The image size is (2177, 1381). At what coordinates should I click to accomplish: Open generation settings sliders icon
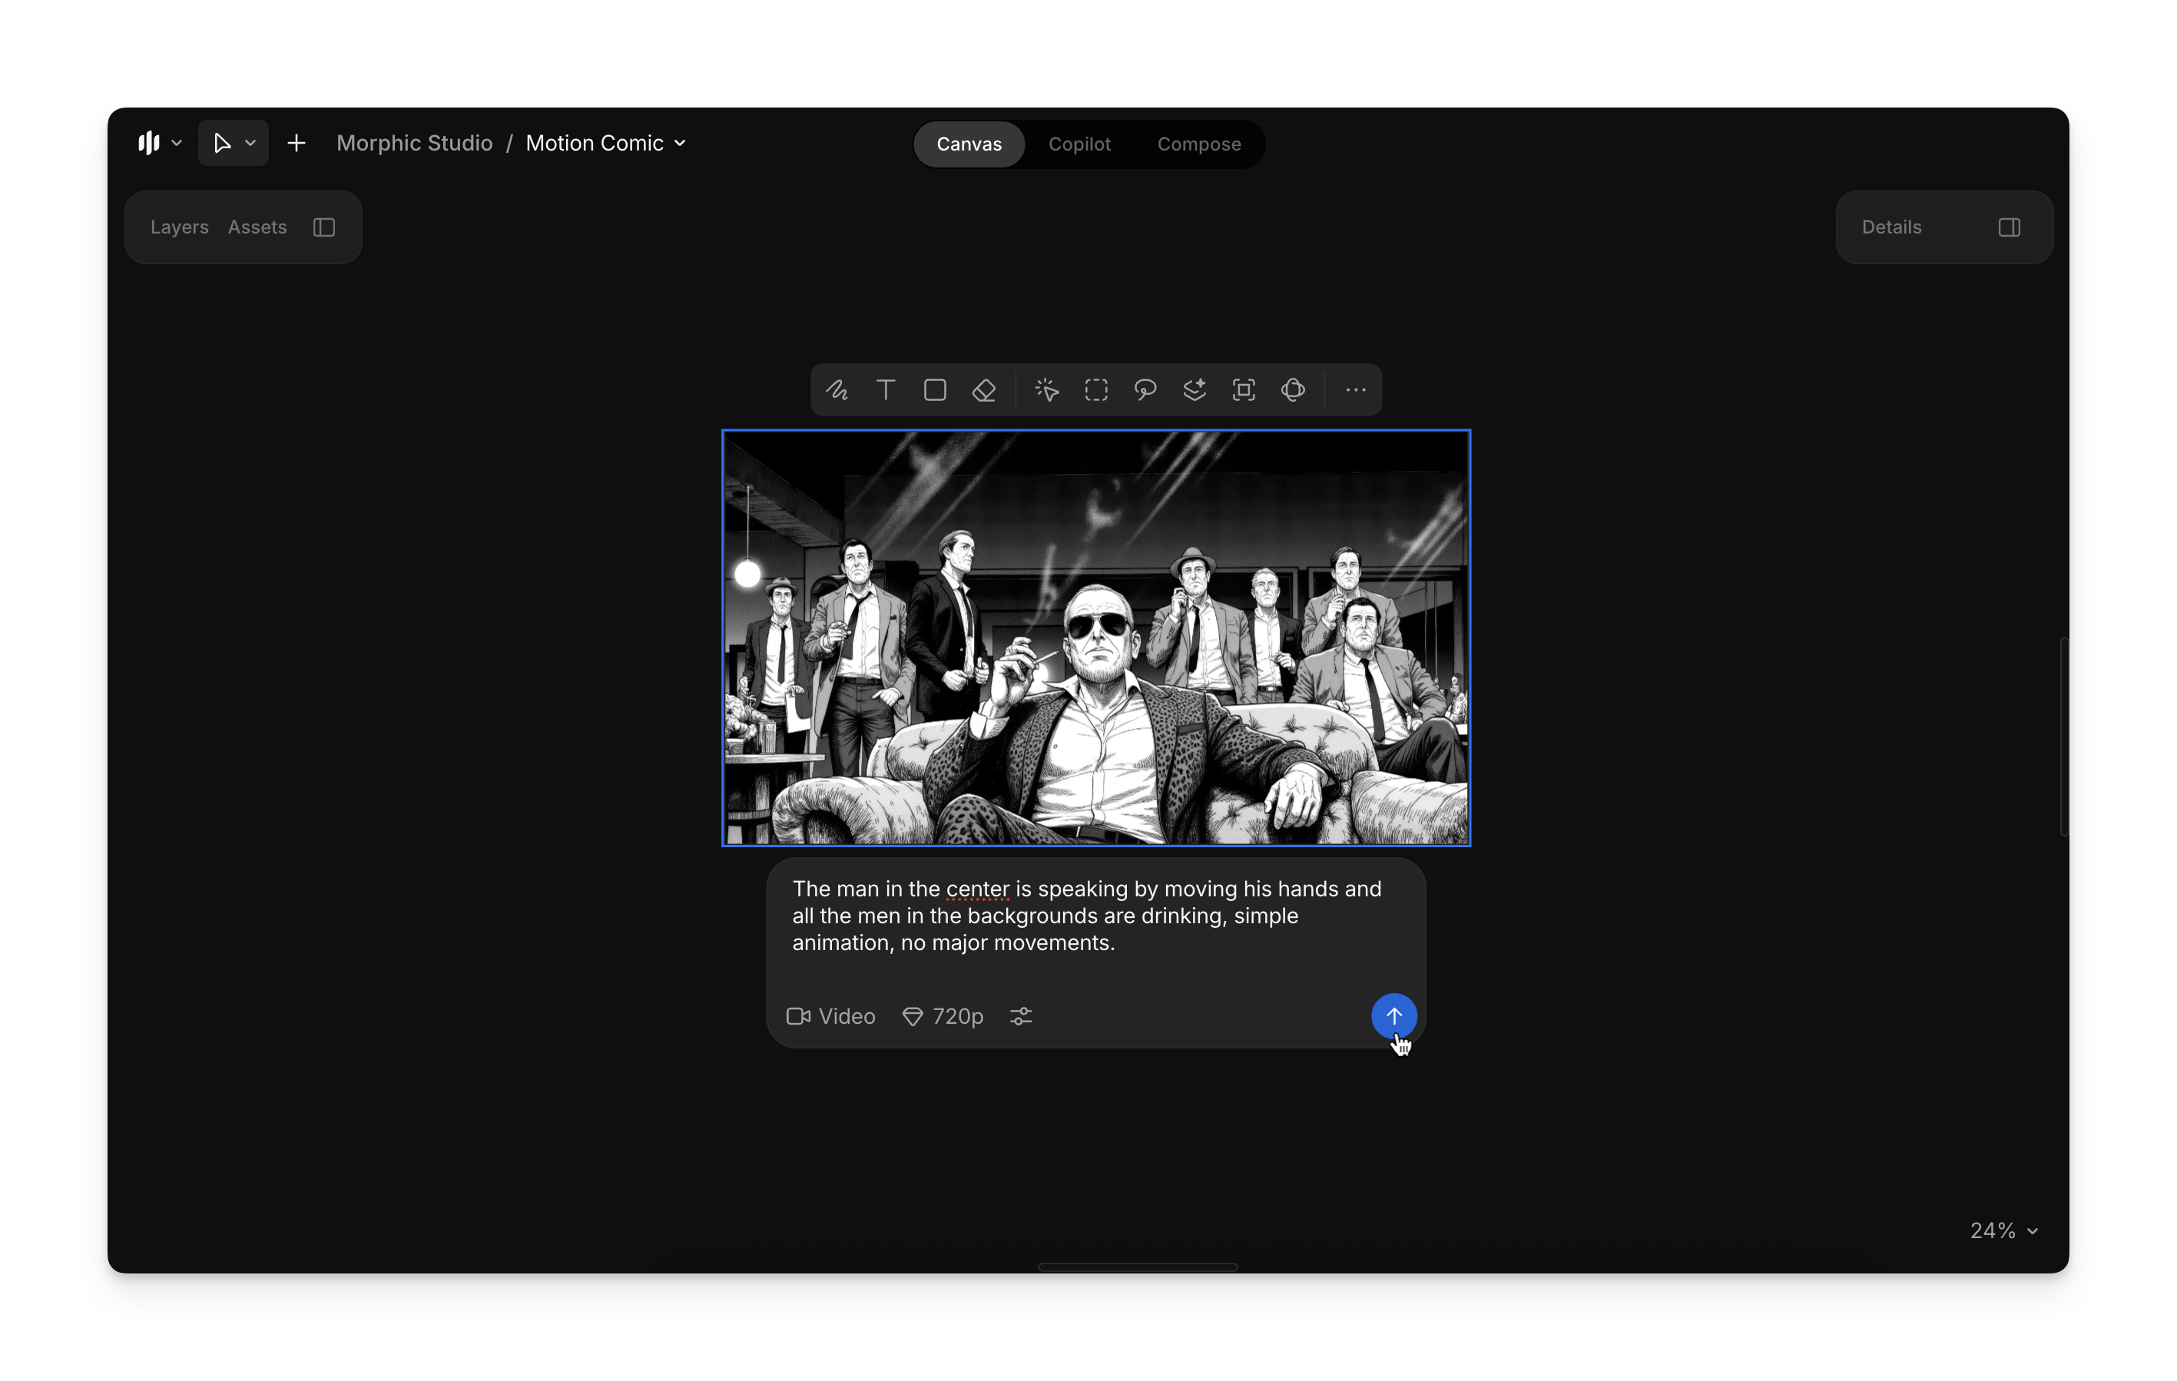[1021, 1017]
